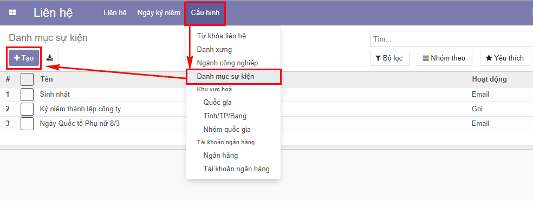Open the Yêu thích favorites dropdown
Screen dimensions: 533x201
505,58
